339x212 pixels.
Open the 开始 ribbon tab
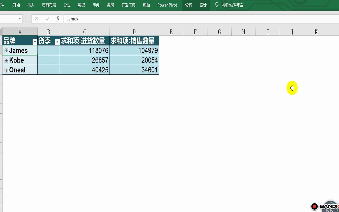point(16,5)
